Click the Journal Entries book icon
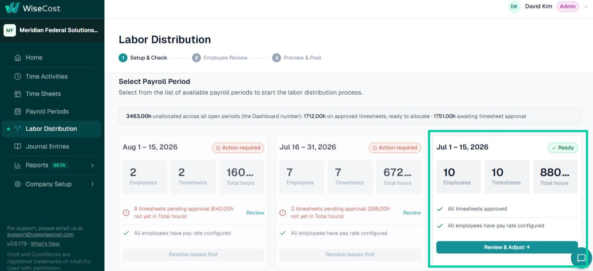This screenshot has height=271, width=593. pyautogui.click(x=18, y=147)
